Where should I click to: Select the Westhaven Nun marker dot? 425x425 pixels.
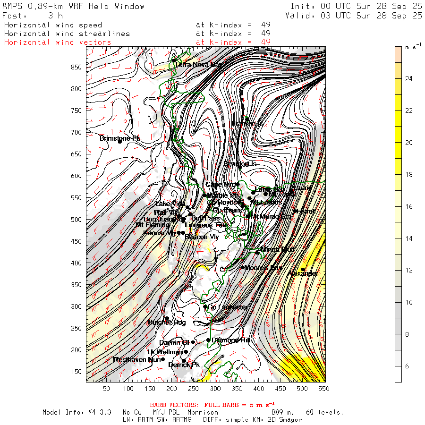pyautogui.click(x=163, y=359)
